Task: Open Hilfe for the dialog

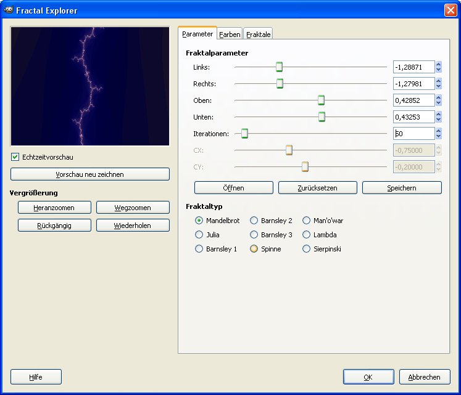Action: coord(36,377)
